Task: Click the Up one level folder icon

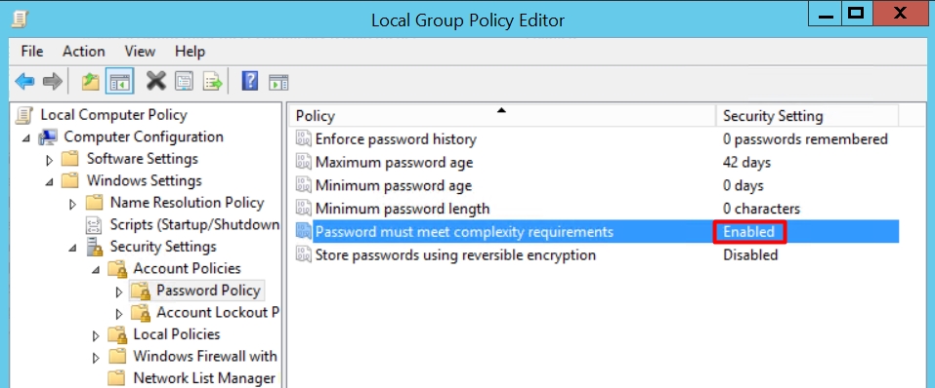Action: pos(90,82)
